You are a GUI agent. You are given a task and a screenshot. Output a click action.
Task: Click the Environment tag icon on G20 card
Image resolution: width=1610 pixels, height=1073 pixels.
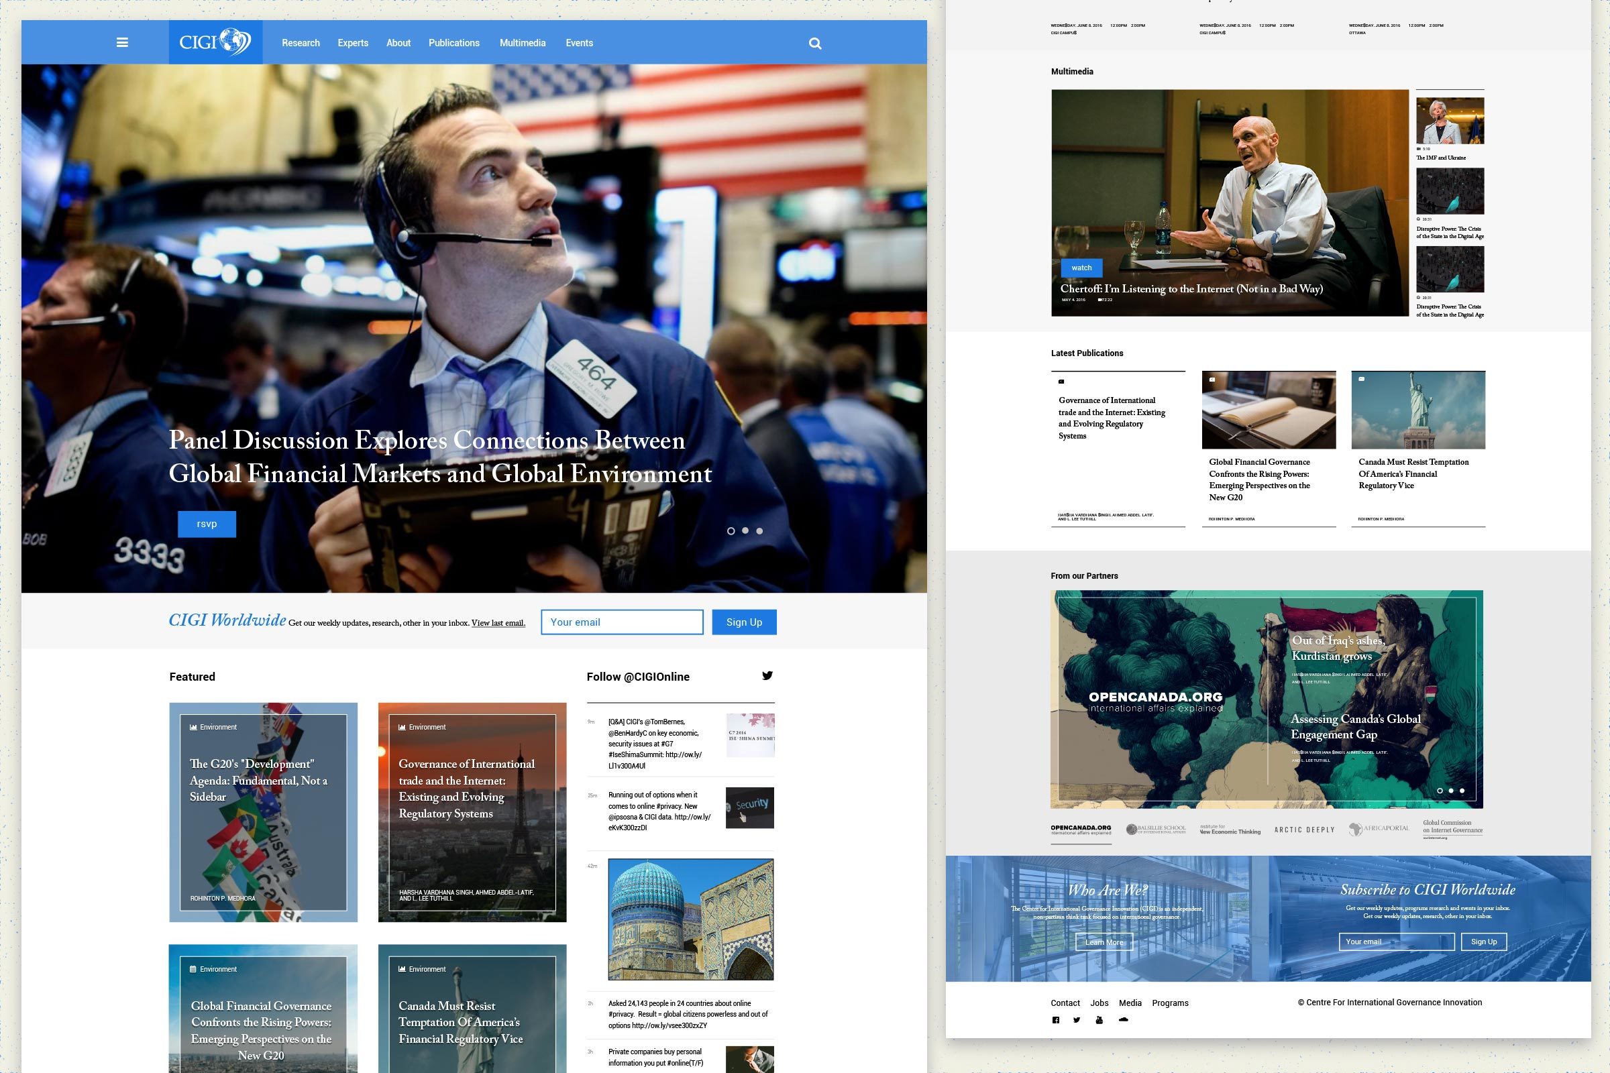(192, 727)
